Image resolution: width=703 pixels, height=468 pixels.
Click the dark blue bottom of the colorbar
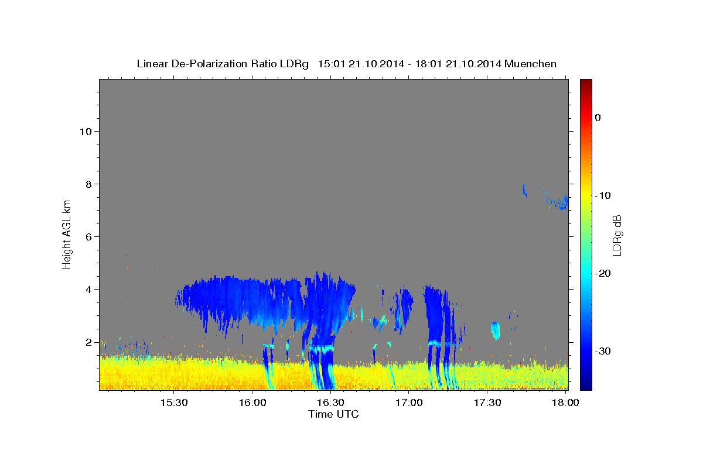coord(586,383)
